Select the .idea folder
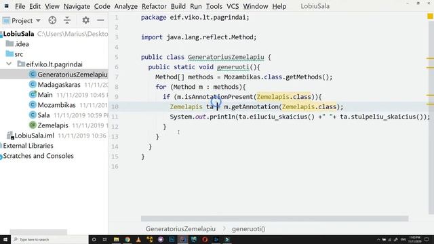The height and width of the screenshot is (244, 434). (18, 44)
